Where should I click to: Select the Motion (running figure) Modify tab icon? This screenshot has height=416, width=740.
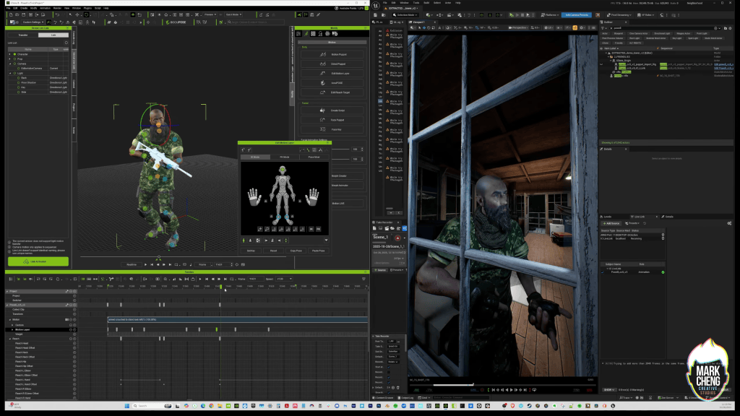click(x=306, y=33)
